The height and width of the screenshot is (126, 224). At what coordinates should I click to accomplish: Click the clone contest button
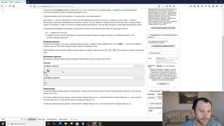point(163,46)
